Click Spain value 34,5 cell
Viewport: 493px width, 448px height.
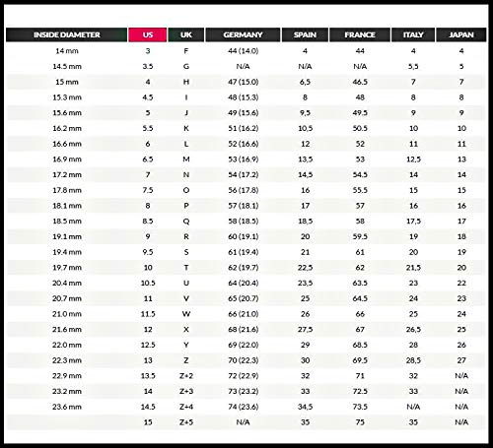pyautogui.click(x=306, y=407)
